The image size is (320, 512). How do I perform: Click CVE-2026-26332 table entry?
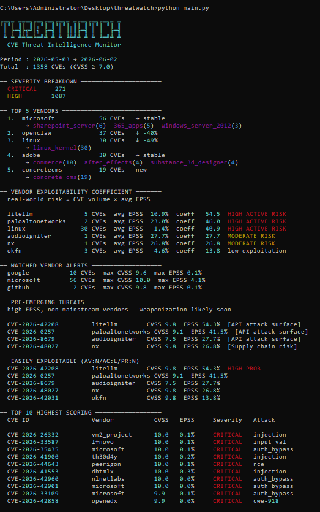pyautogui.click(x=33, y=435)
